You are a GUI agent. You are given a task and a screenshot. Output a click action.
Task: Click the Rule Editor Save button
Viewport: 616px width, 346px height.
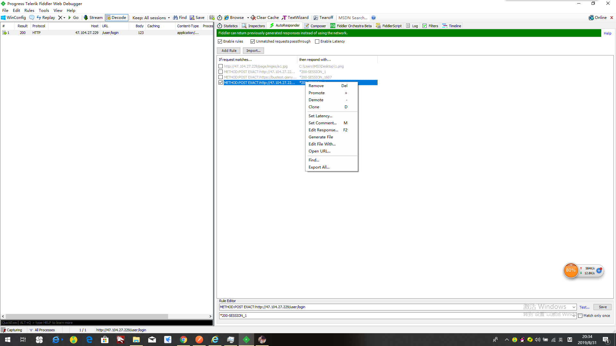(x=603, y=307)
